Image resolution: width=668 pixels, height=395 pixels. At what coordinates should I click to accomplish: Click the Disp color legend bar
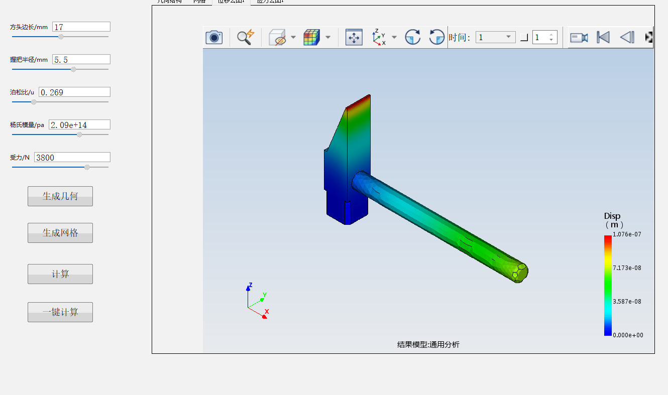tap(608, 285)
